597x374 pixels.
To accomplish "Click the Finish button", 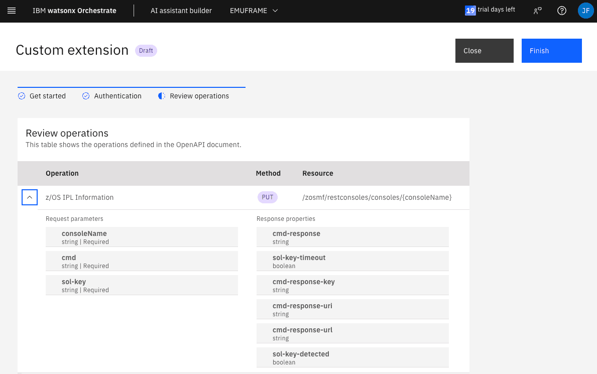I will [551, 51].
